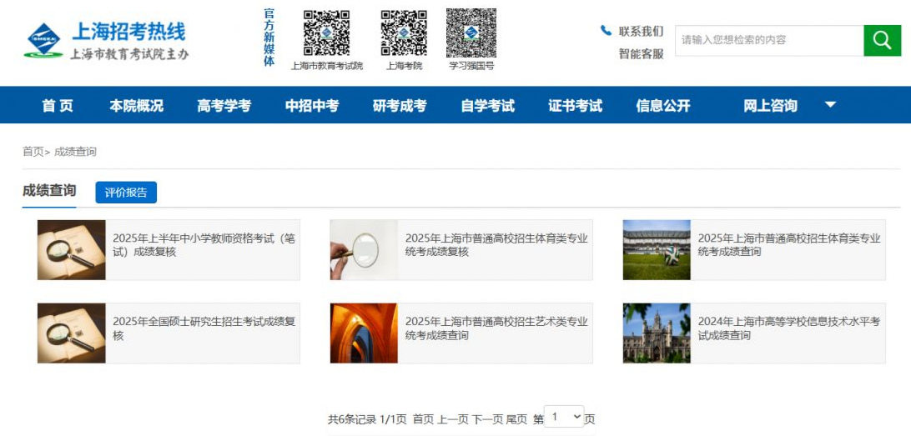Focus the search input field

point(769,41)
